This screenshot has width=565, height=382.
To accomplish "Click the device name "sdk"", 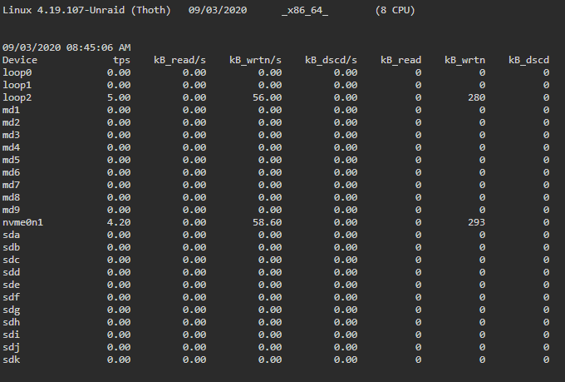I will (11, 360).
